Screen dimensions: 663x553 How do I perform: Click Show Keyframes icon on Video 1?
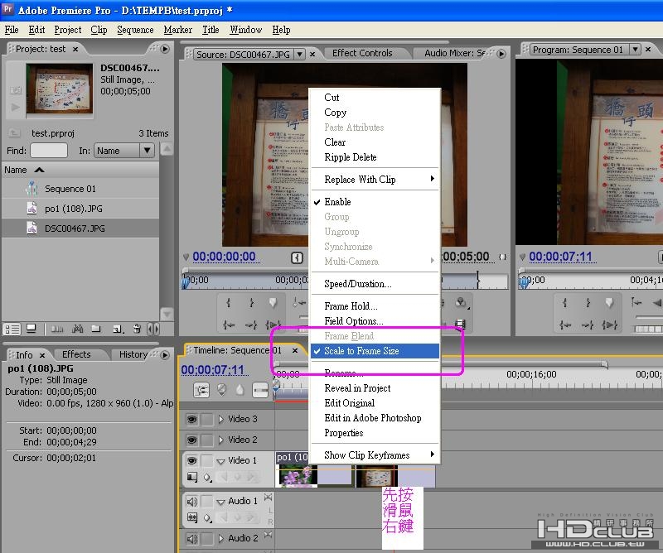(x=207, y=478)
